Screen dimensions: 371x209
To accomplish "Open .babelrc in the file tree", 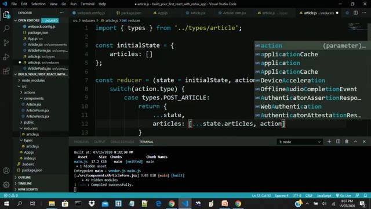I will pos(28,164).
